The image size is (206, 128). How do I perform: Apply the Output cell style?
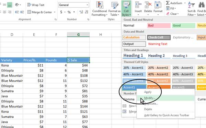pos(134,44)
